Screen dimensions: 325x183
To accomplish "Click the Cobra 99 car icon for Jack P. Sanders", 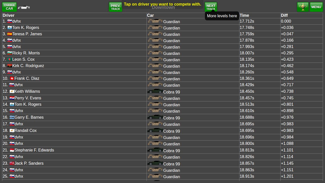I will (155, 163).
